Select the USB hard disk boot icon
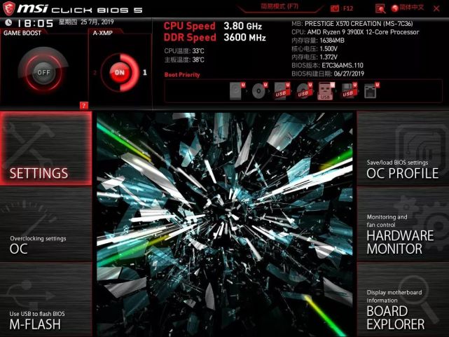This screenshot has width=449, height=337. [282, 91]
